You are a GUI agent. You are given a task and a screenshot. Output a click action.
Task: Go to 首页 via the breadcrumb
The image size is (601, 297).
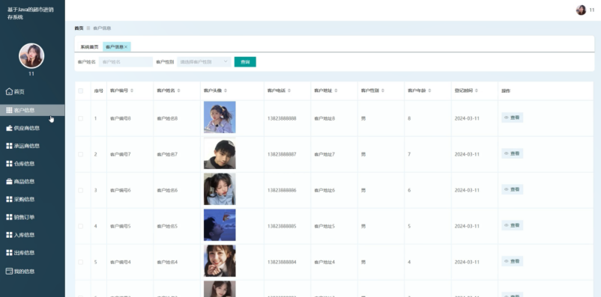point(79,28)
